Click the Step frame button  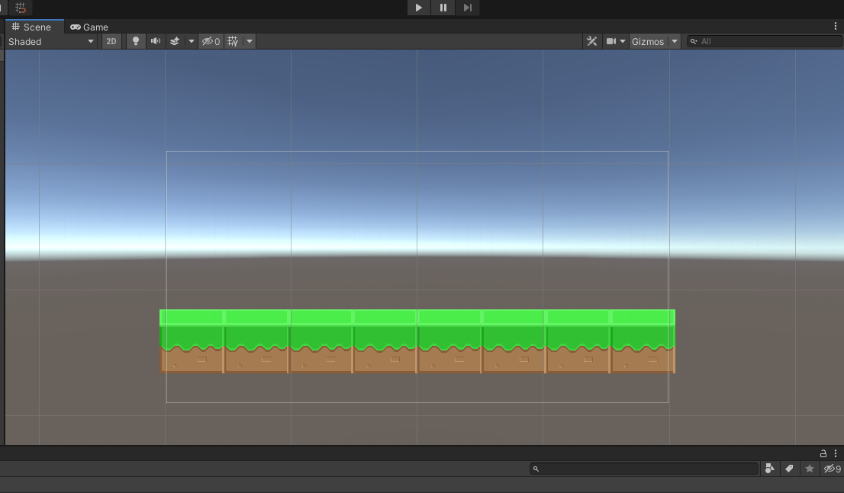tap(468, 8)
